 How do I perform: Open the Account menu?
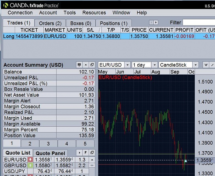click(48, 13)
